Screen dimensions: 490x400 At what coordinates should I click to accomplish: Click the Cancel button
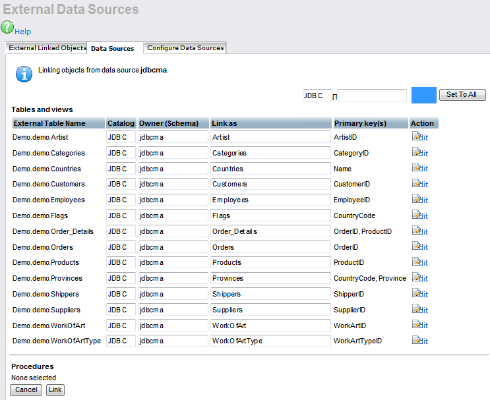26,390
